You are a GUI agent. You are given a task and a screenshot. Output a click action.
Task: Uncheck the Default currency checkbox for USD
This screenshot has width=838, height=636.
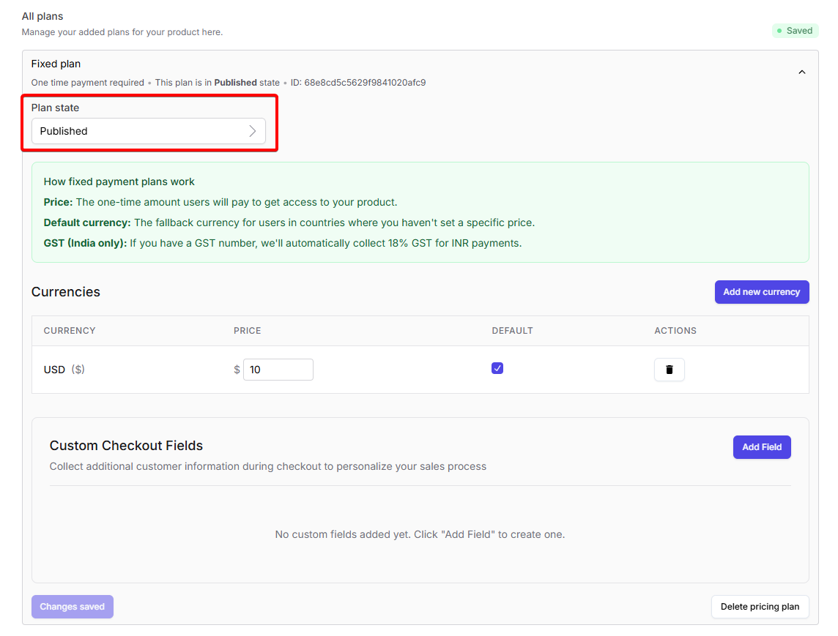497,368
